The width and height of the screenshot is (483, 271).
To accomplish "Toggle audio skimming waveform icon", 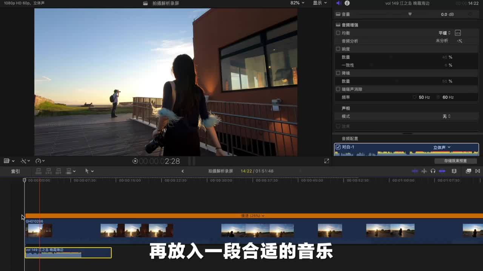I will (x=424, y=171).
